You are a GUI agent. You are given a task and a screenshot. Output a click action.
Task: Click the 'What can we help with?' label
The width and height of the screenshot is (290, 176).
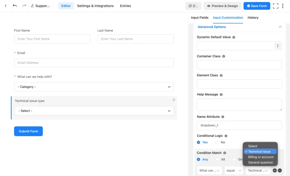pyautogui.click(x=35, y=77)
